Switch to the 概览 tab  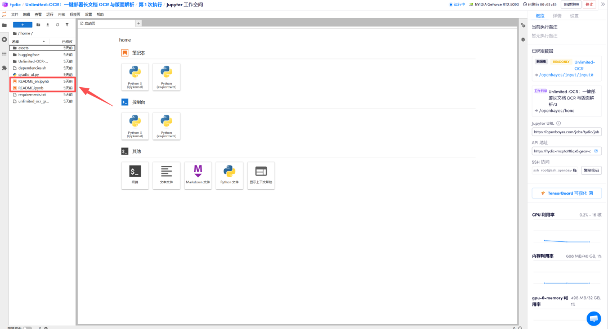point(540,16)
